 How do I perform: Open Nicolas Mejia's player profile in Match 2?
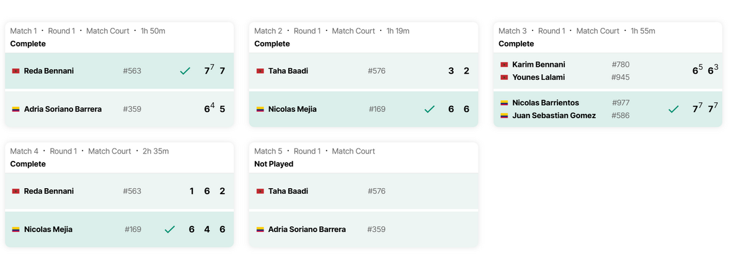point(292,110)
